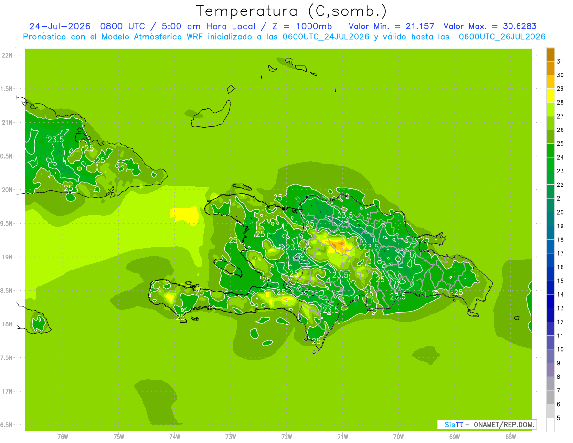Click the 68W longitude axis label
Image resolution: width=573 pixels, height=443 pixels.
(510, 436)
